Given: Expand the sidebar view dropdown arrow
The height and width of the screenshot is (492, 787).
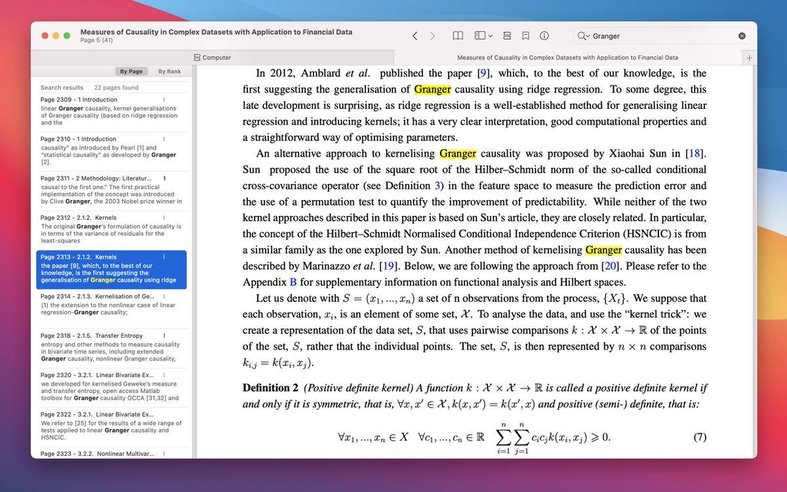Looking at the screenshot, I should pos(491,36).
